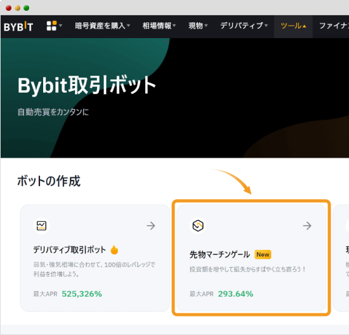Expand the 暗号資産を購入 menu
This screenshot has width=349, height=335.
(102, 26)
